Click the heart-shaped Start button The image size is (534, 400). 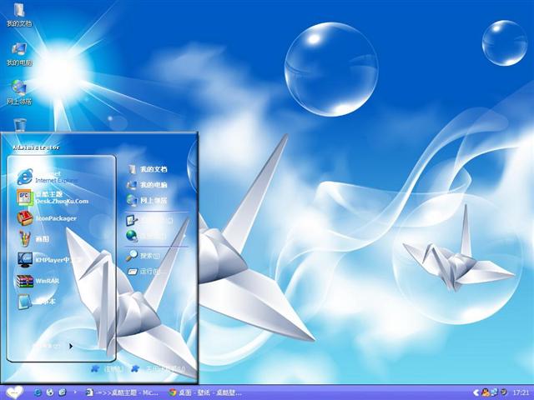(14, 392)
